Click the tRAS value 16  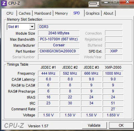tap(48, 97)
